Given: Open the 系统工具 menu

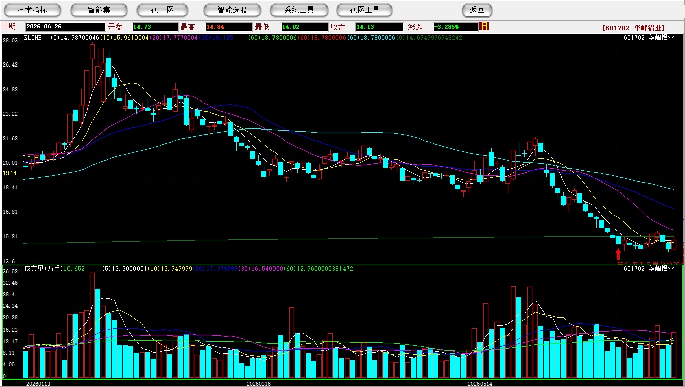Looking at the screenshot, I should coord(299,10).
